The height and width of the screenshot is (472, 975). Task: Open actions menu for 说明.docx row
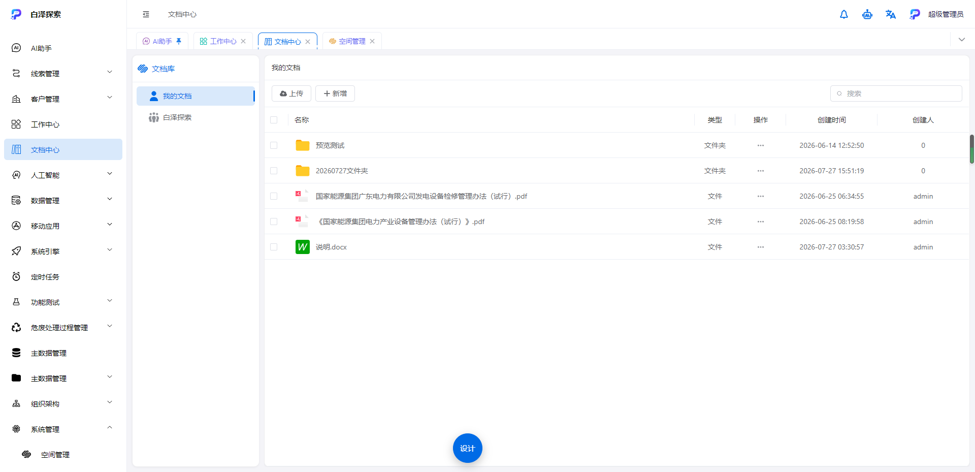[761, 247]
